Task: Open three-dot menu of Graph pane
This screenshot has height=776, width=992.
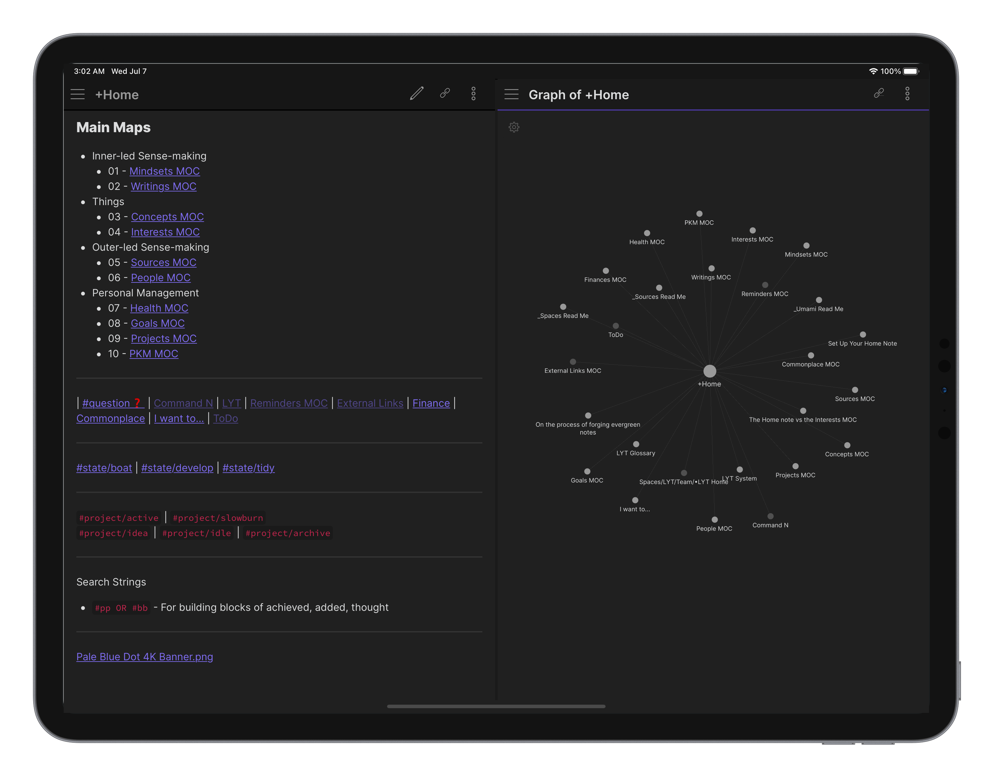Action: pos(907,94)
